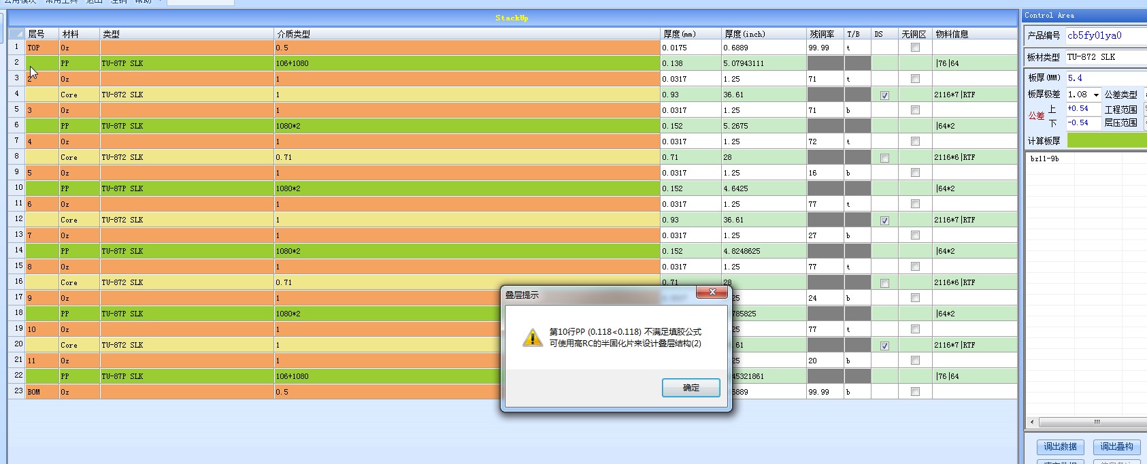Toggle the DS checkbox in row 8
The image size is (1147, 464).
pyautogui.click(x=884, y=158)
